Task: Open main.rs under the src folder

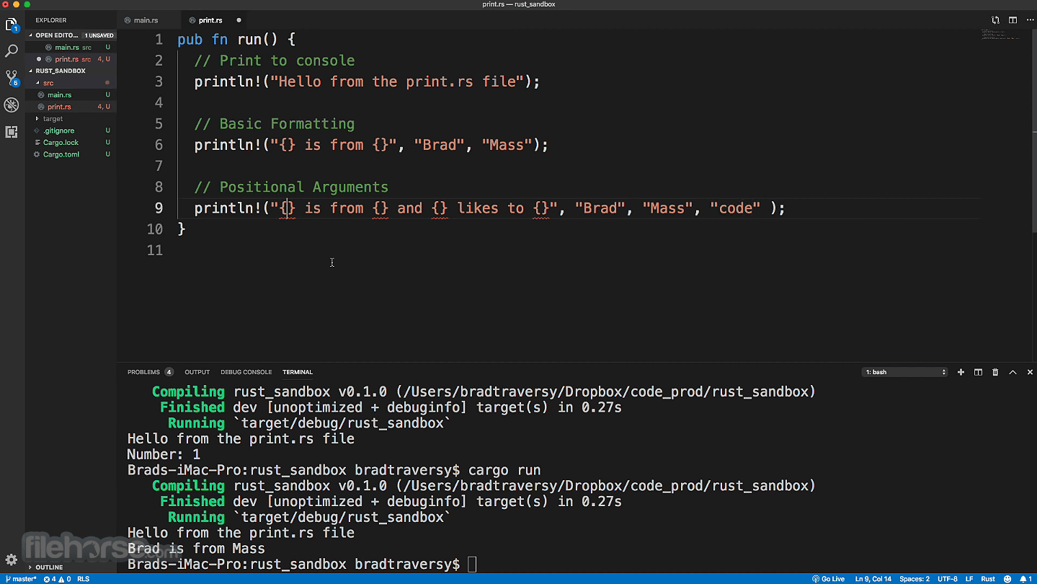Action: 71,94
